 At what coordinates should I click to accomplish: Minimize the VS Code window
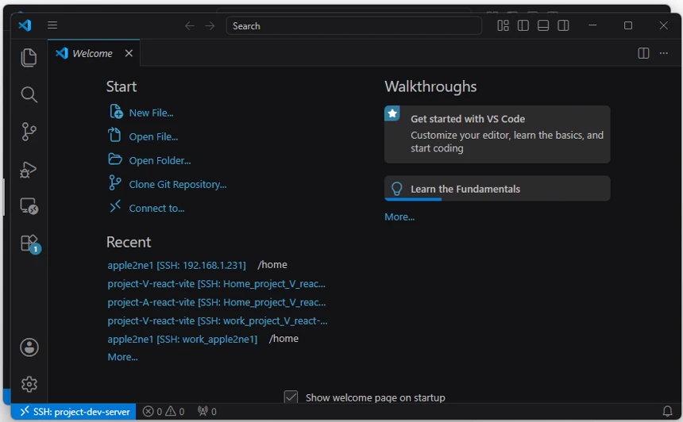(x=592, y=25)
